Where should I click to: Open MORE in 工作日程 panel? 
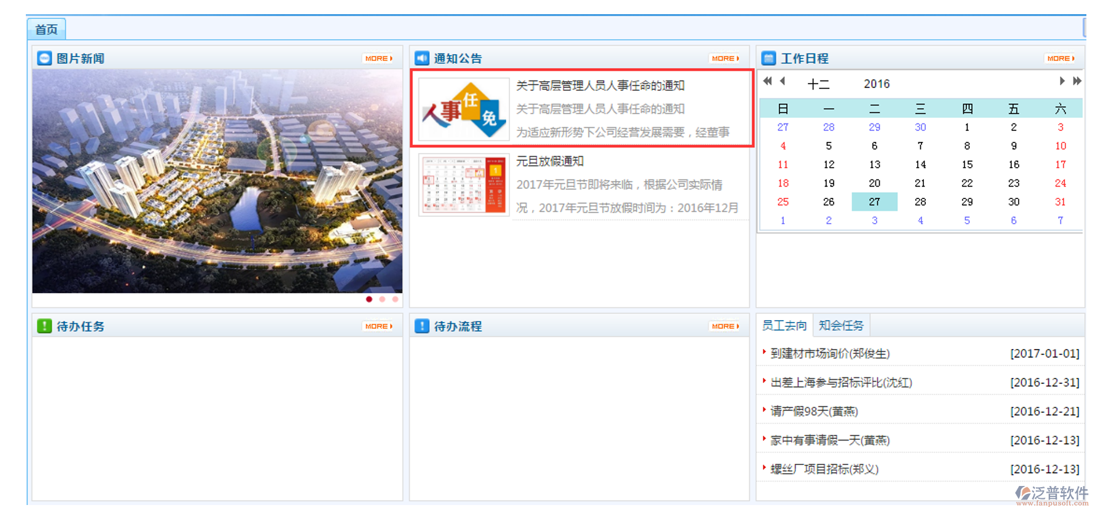[1061, 58]
